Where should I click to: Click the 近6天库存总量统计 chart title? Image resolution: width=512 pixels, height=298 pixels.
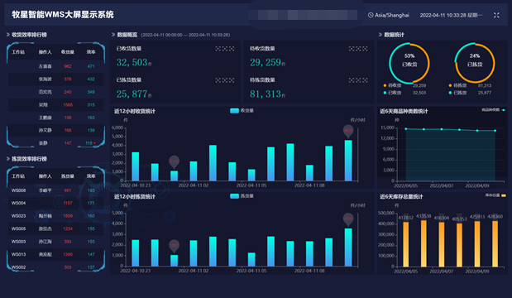click(401, 197)
